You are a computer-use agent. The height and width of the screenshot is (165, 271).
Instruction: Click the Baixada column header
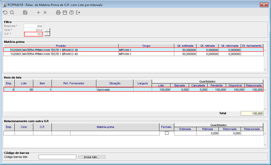(180, 85)
